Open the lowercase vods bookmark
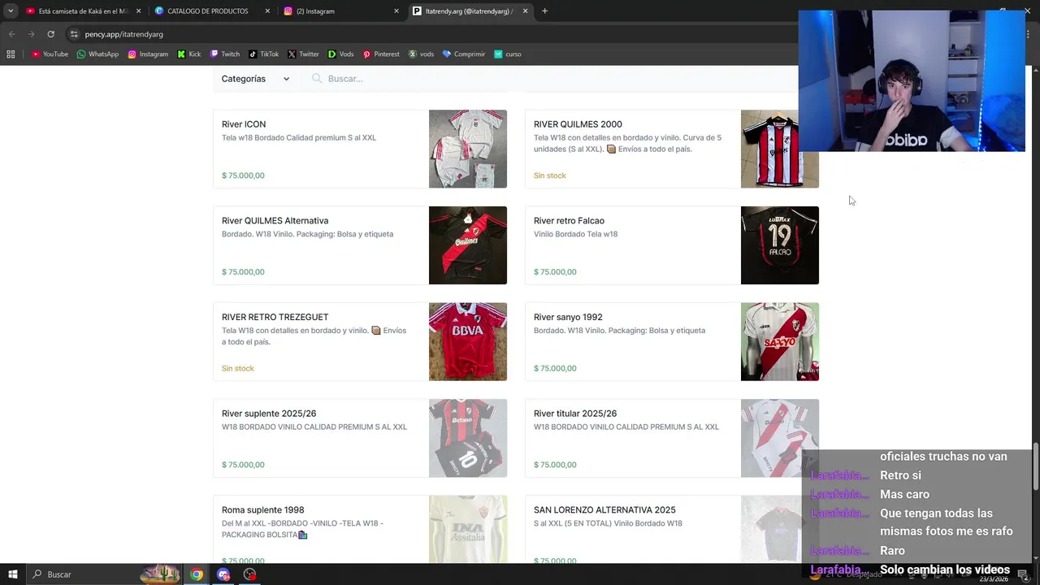 click(421, 54)
